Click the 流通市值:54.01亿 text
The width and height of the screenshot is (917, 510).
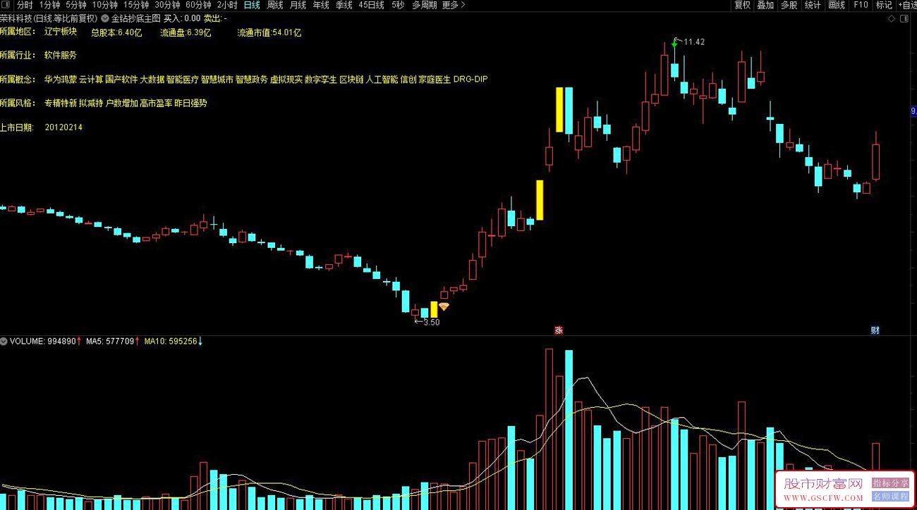pyautogui.click(x=269, y=32)
